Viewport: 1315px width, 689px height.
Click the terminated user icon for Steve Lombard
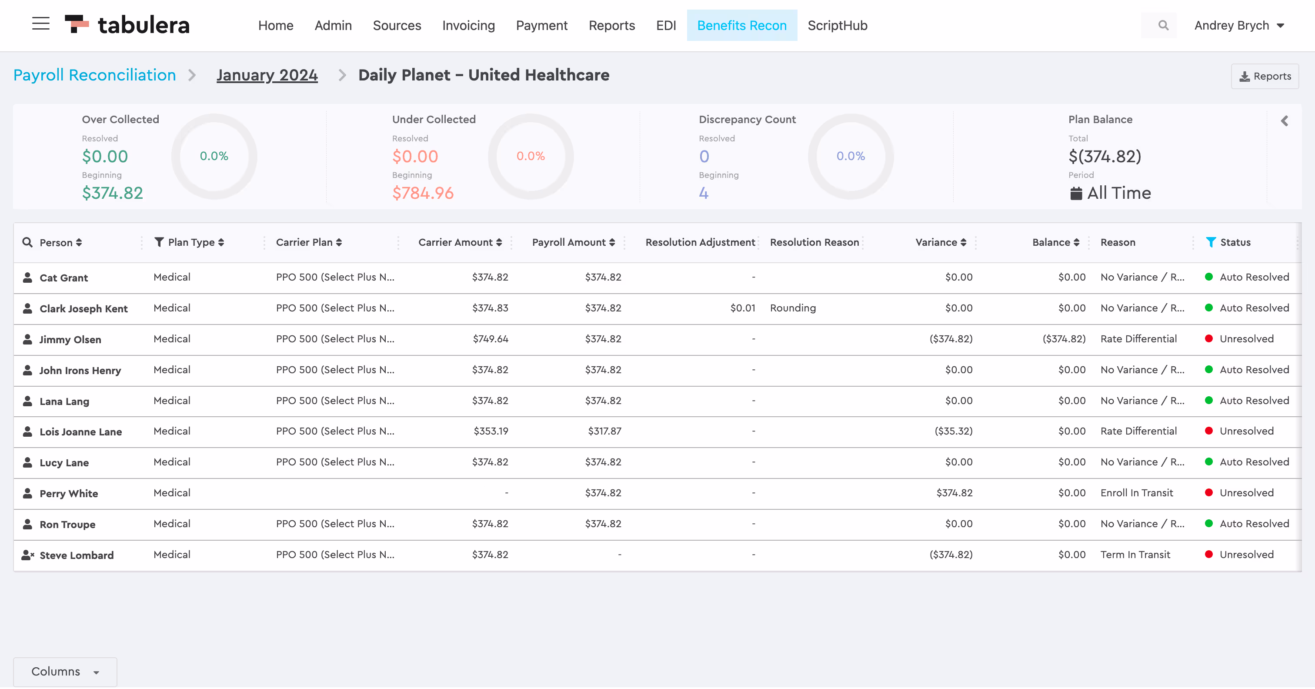point(28,555)
